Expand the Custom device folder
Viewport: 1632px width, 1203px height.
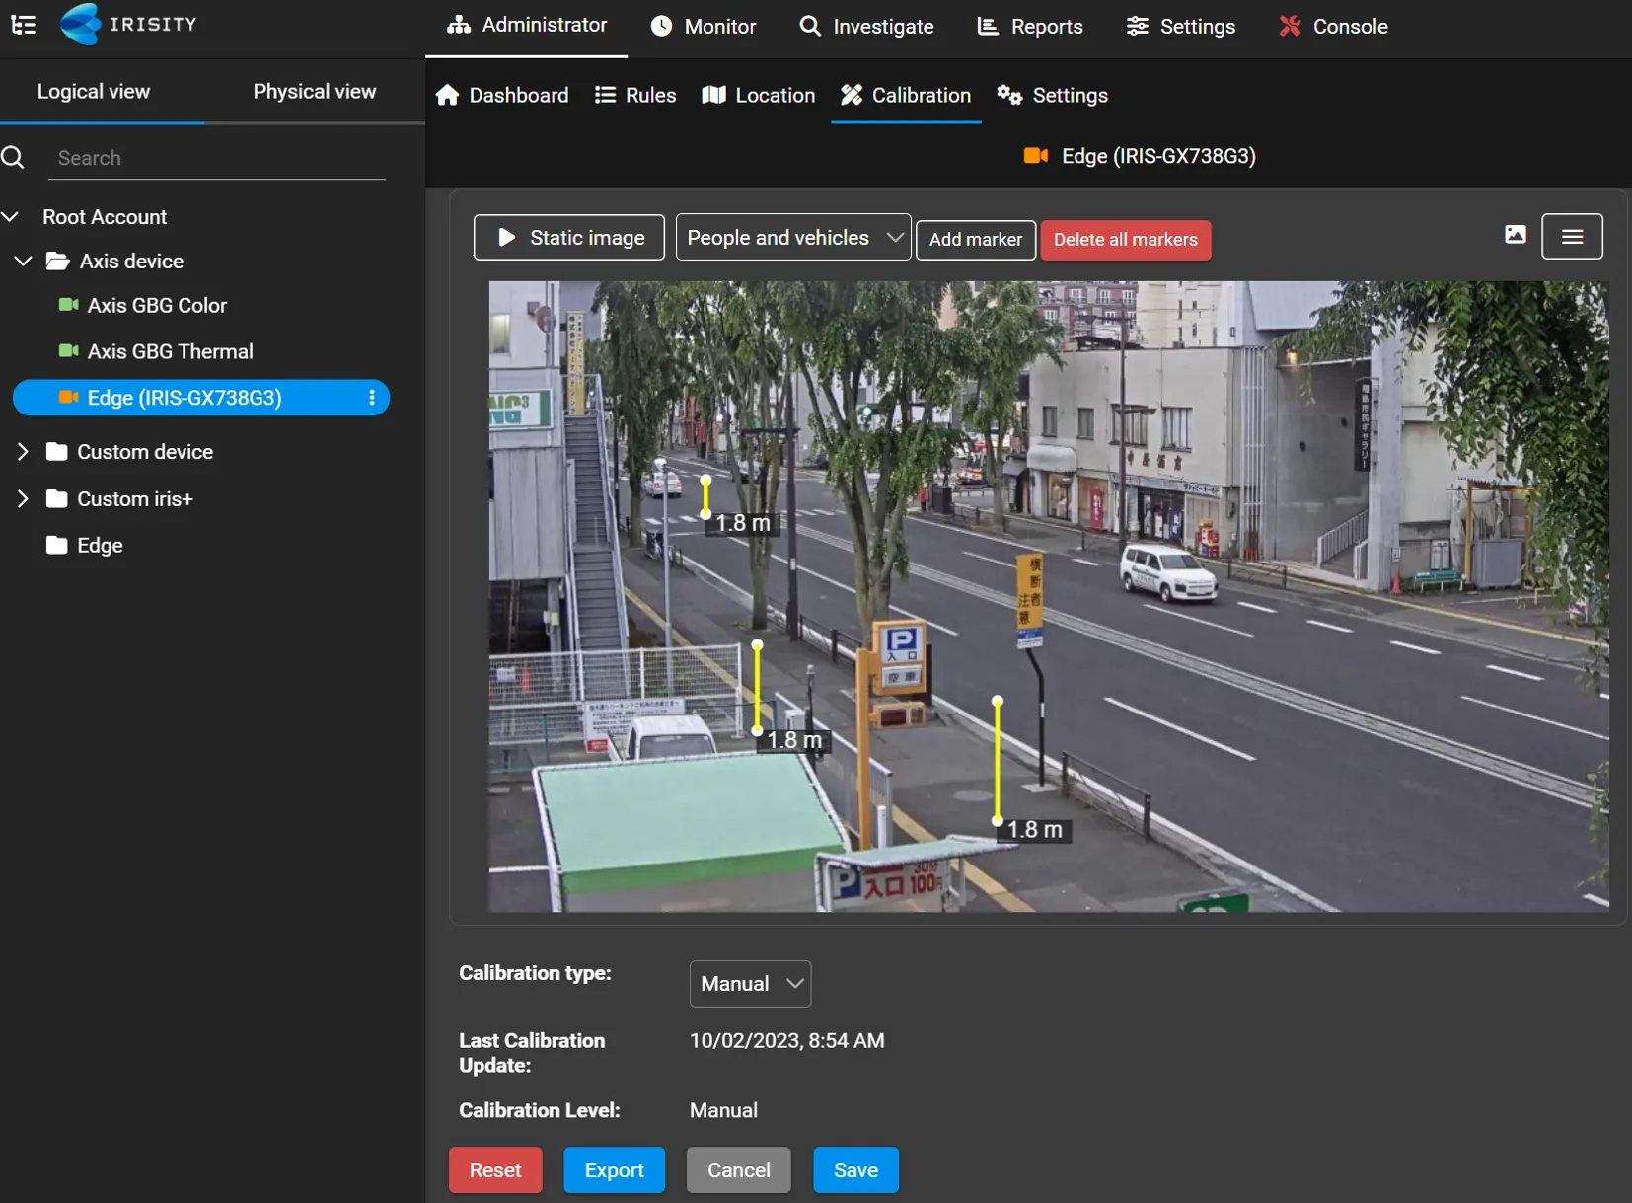[x=23, y=451]
